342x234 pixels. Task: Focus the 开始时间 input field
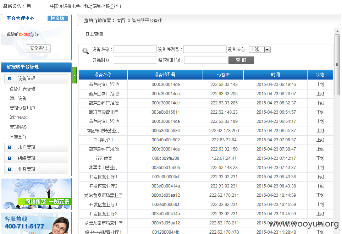136,60
